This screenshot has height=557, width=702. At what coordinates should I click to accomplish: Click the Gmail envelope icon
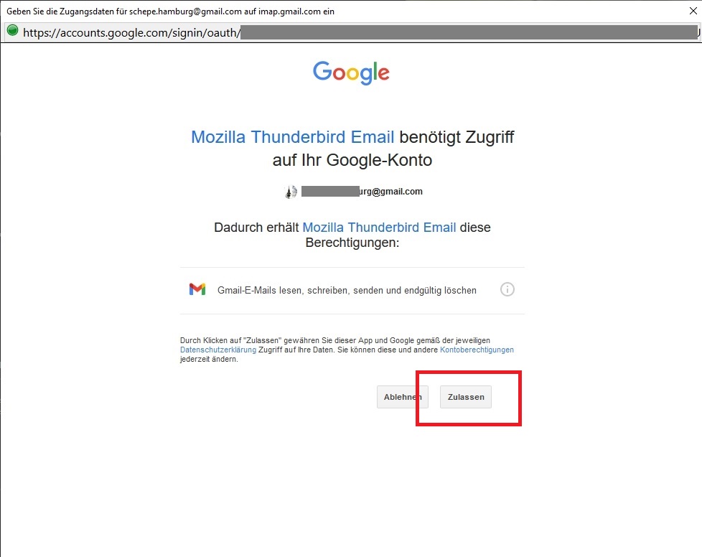tap(197, 289)
